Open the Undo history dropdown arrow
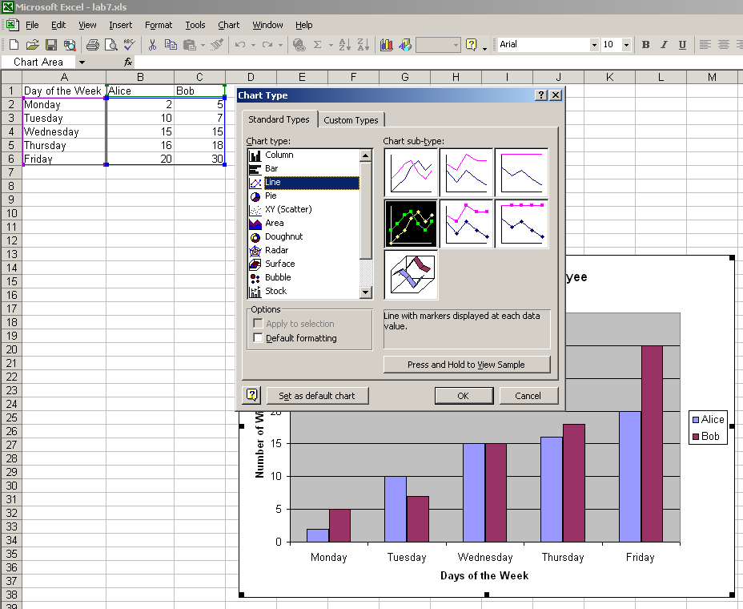 (253, 45)
